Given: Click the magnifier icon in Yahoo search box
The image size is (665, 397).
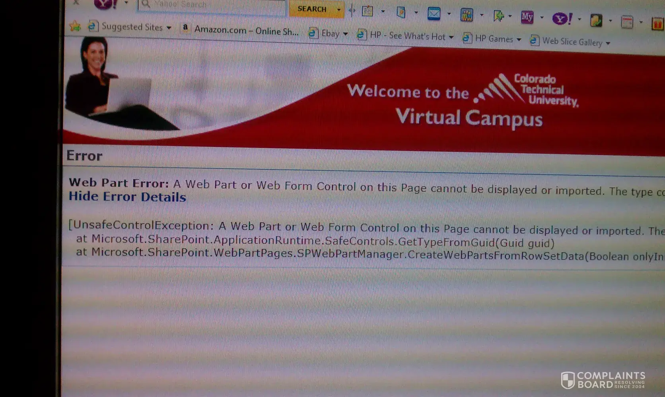Looking at the screenshot, I should point(146,4).
